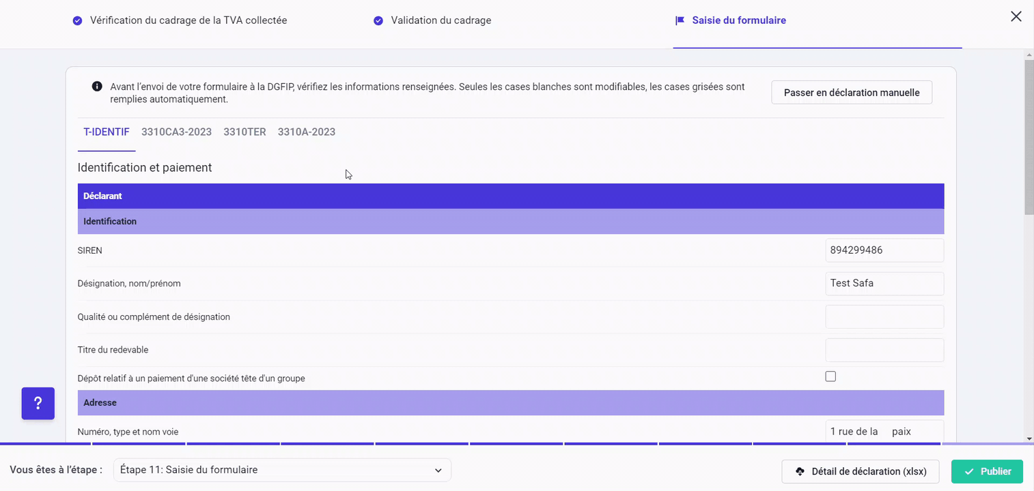Click the check icon beside Vérification du cadrage
The image size is (1034, 491).
point(77,20)
